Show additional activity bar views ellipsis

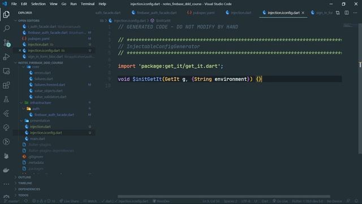coord(6,184)
